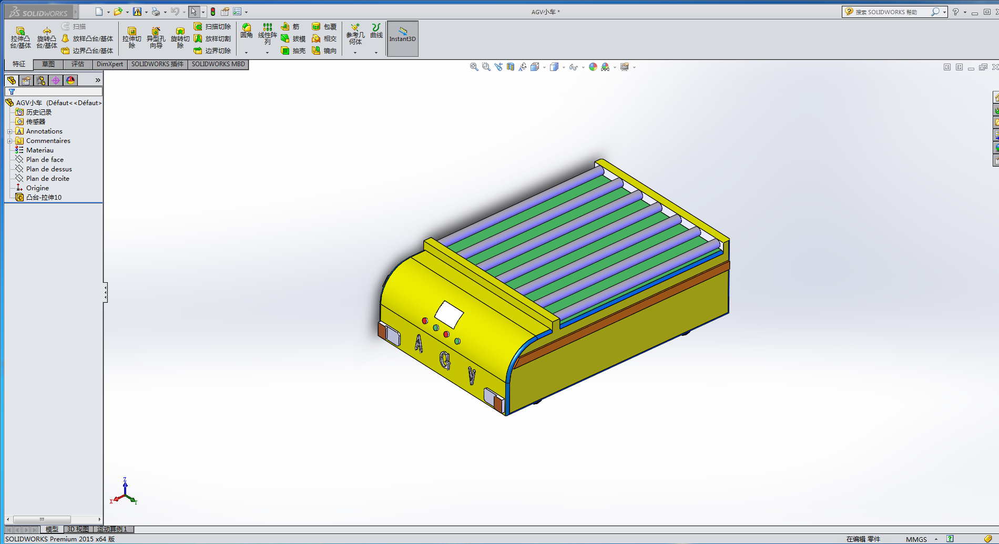Expand the 线性阵列 pattern dropdown arrow
Image resolution: width=999 pixels, height=544 pixels.
[267, 53]
